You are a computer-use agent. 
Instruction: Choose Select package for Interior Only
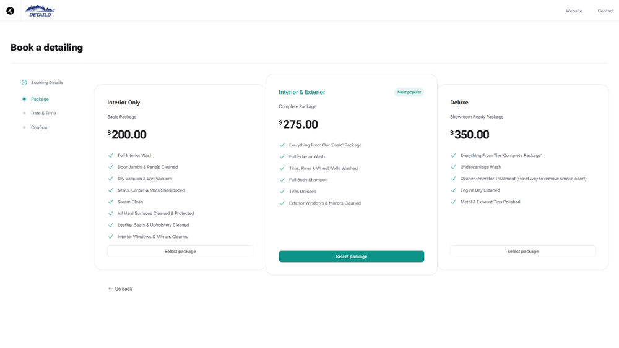pos(180,252)
